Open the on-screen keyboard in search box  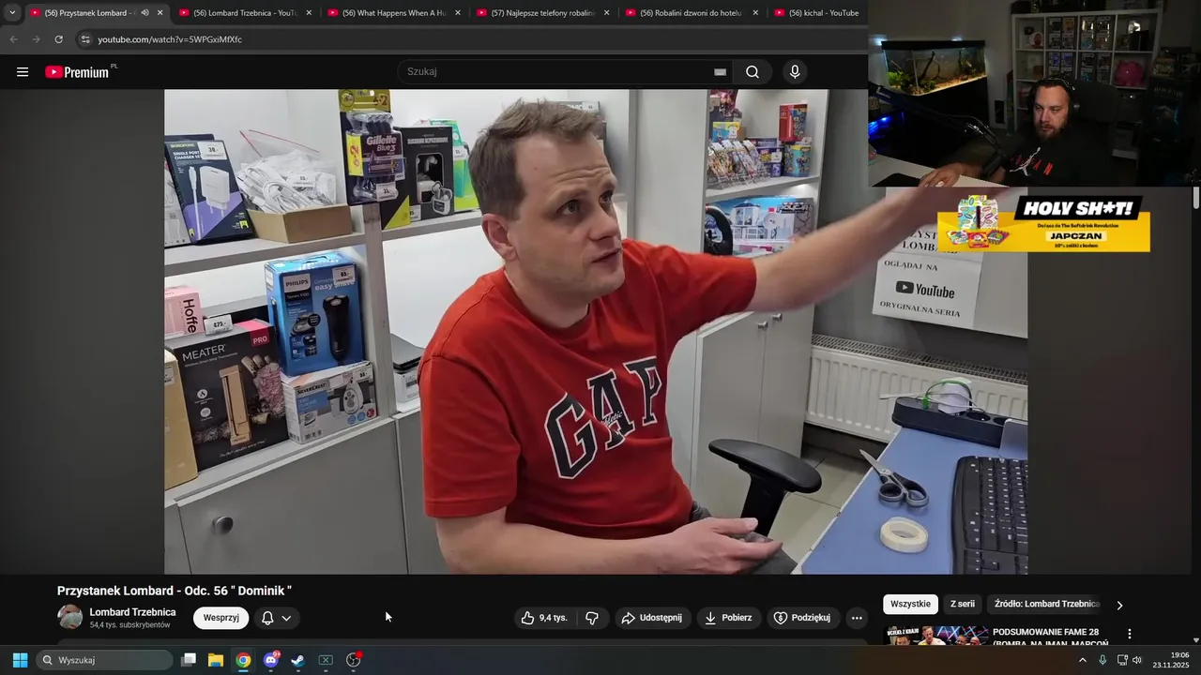[720, 72]
